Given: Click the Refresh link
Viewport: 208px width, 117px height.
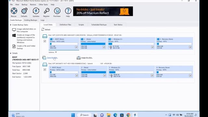Looking at the screenshot, I should tap(47, 30).
